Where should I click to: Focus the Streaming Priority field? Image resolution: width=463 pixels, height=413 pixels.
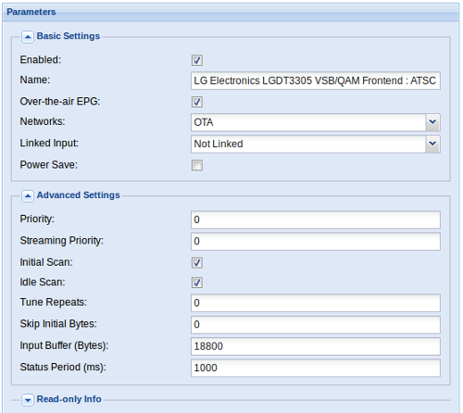pos(316,242)
